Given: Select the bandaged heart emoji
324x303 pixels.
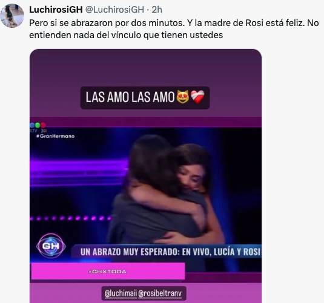Looking at the screenshot, I should 198,97.
